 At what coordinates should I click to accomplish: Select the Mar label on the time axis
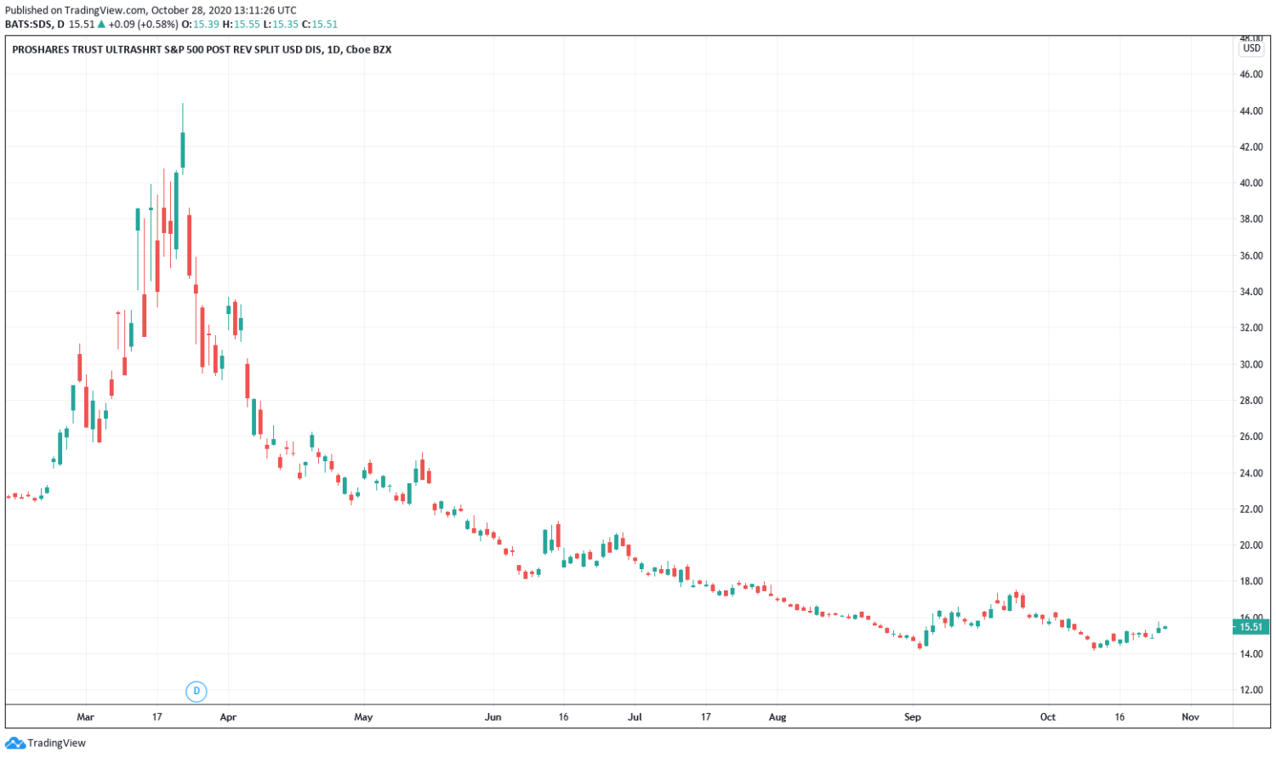click(x=85, y=716)
